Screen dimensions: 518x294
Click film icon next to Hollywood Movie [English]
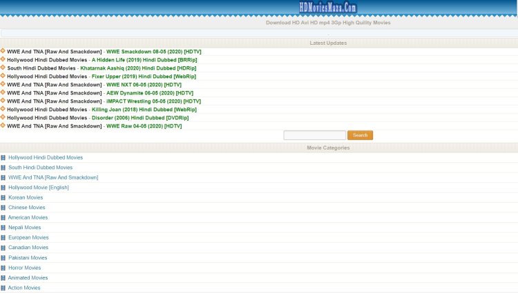[x=3, y=188]
